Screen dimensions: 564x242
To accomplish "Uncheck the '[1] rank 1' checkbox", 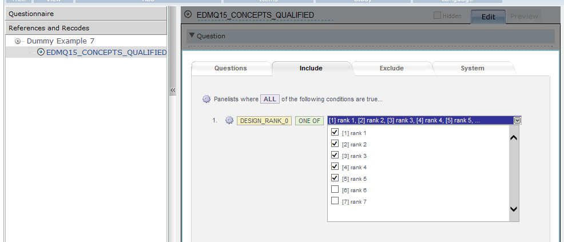I will coord(335,132).
